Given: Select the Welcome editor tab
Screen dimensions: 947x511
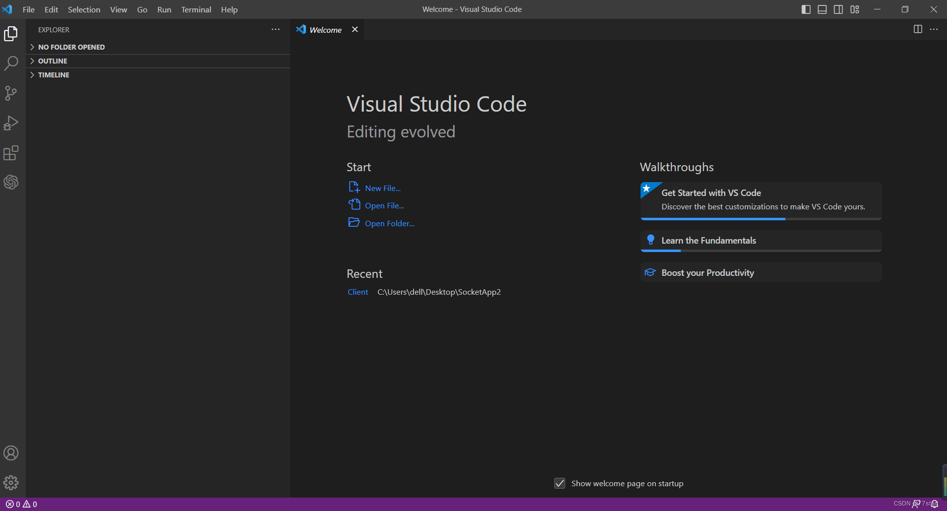Looking at the screenshot, I should [327, 30].
